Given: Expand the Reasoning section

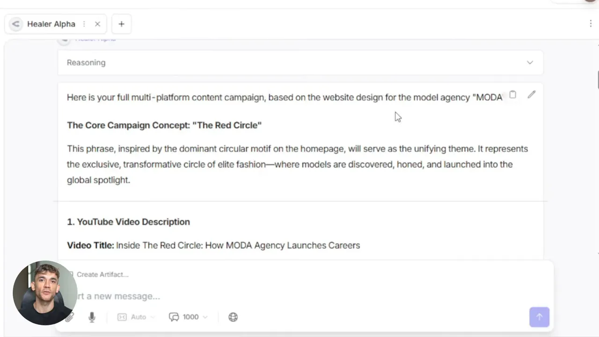Looking at the screenshot, I should pos(300,63).
